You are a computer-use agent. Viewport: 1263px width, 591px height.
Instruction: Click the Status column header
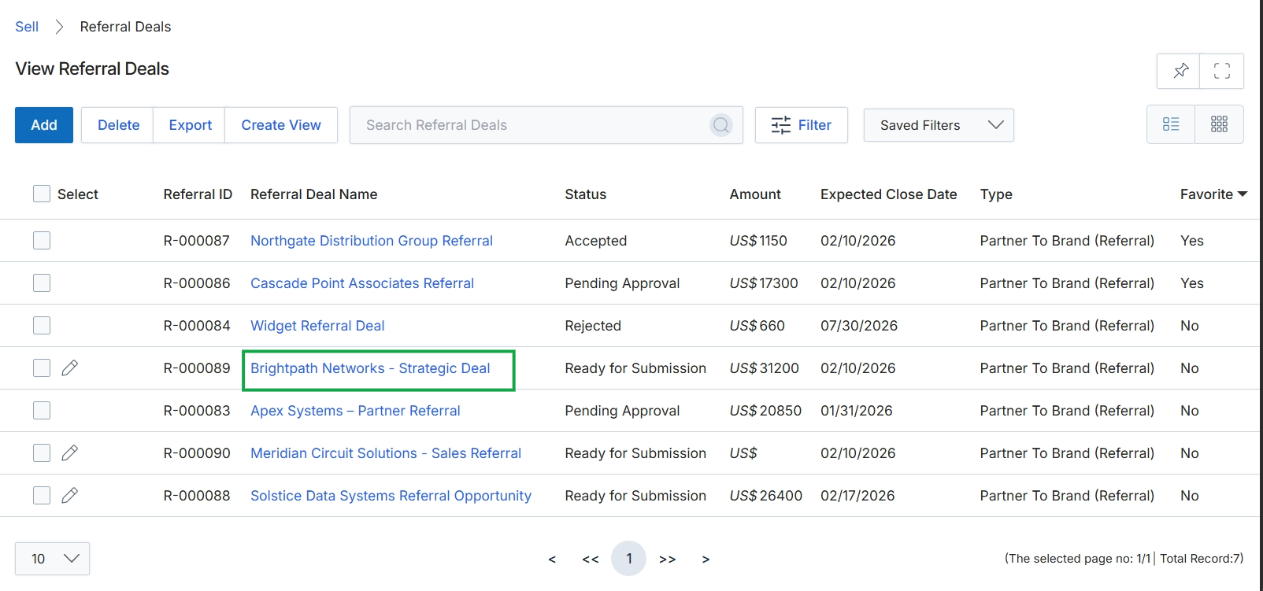(586, 194)
